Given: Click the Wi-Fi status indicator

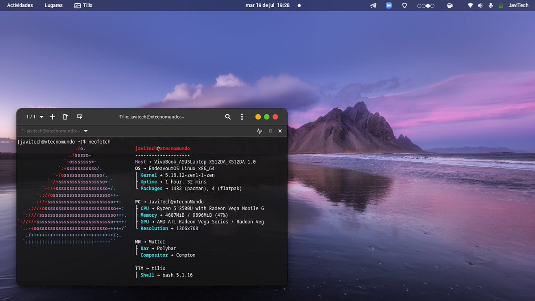Looking at the screenshot, I should [469, 5].
